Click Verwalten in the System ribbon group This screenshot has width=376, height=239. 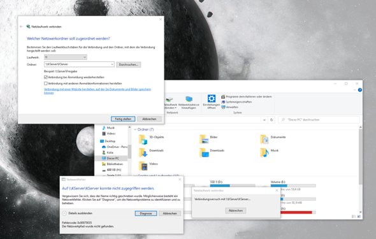pyautogui.click(x=229, y=107)
